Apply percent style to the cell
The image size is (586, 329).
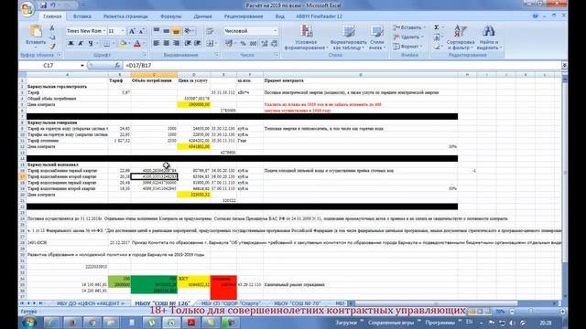coord(244,44)
